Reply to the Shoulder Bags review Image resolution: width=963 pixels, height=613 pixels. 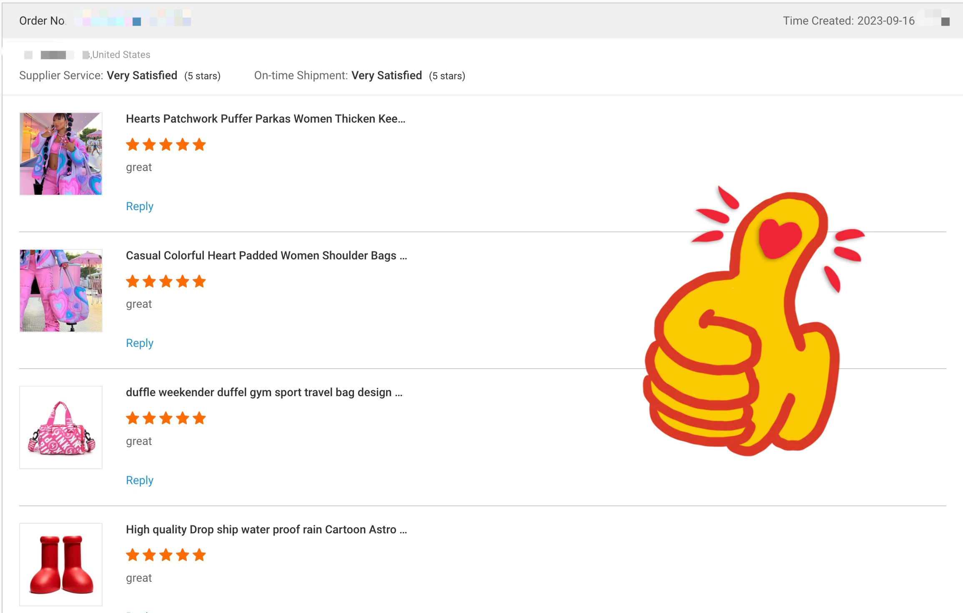pyautogui.click(x=140, y=343)
